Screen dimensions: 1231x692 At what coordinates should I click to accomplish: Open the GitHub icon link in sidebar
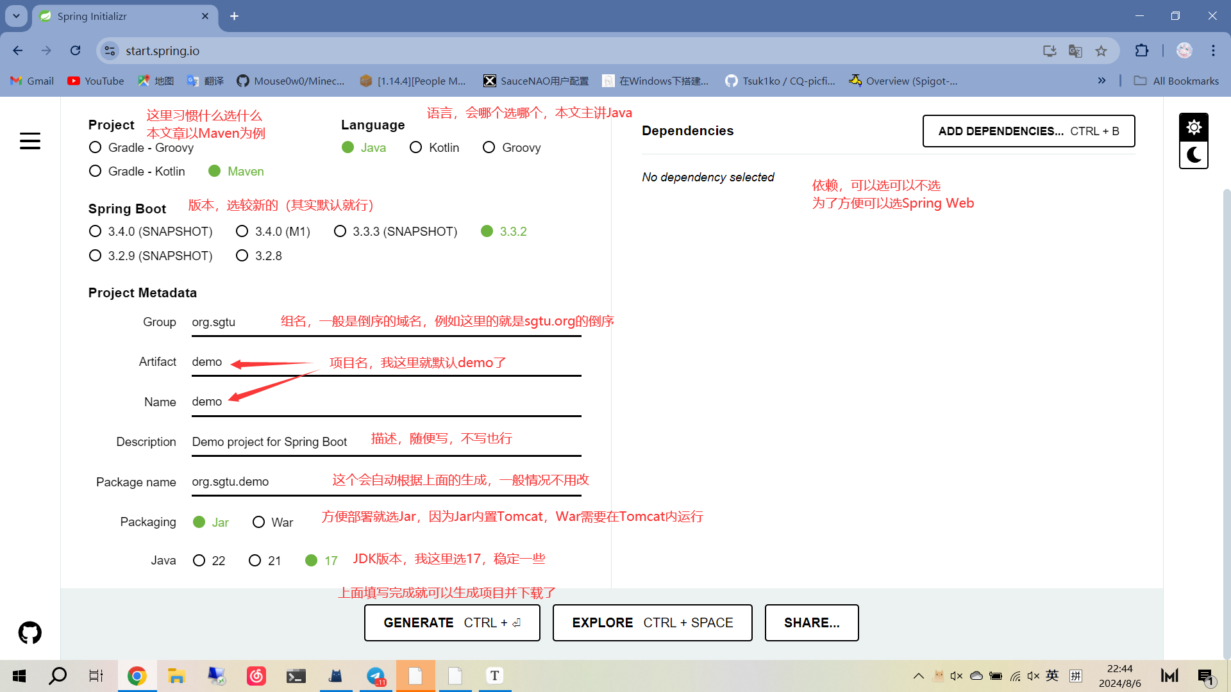click(30, 632)
